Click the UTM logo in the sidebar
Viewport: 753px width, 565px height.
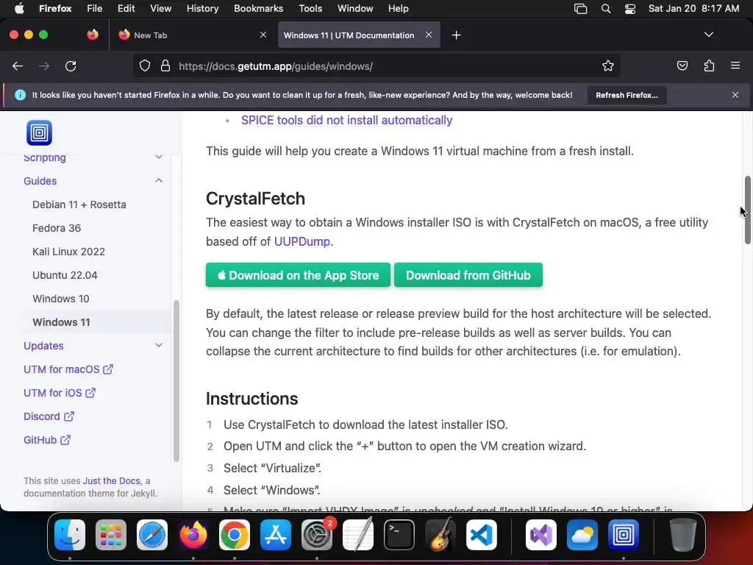point(40,132)
